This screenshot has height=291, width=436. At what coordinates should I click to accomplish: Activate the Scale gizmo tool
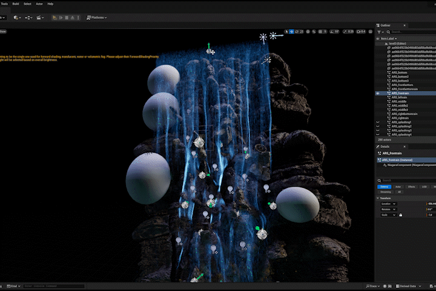coord(302,32)
